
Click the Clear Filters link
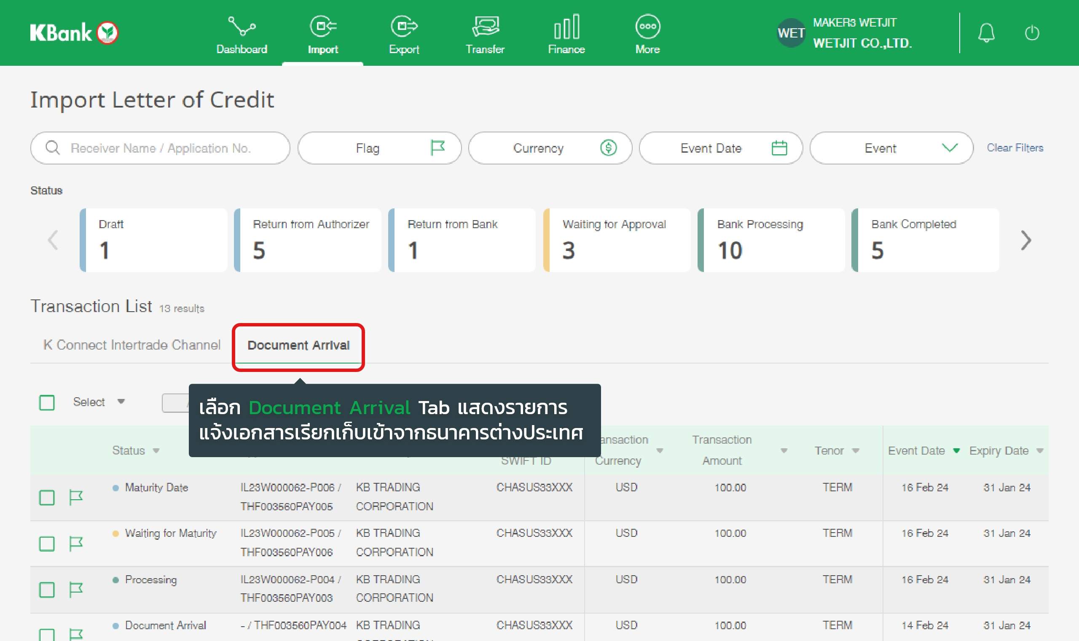click(1015, 148)
